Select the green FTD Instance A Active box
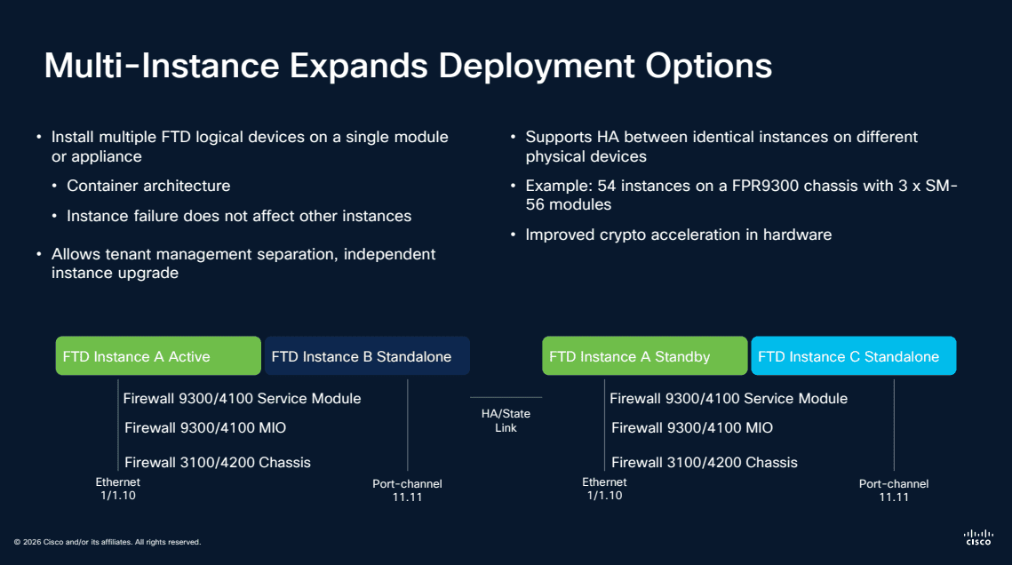Viewport: 1012px width, 565px height. point(157,355)
